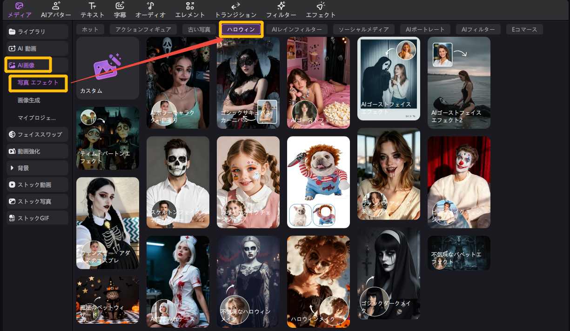
Task: Switch to the 古い写真 category tab
Action: pos(199,29)
